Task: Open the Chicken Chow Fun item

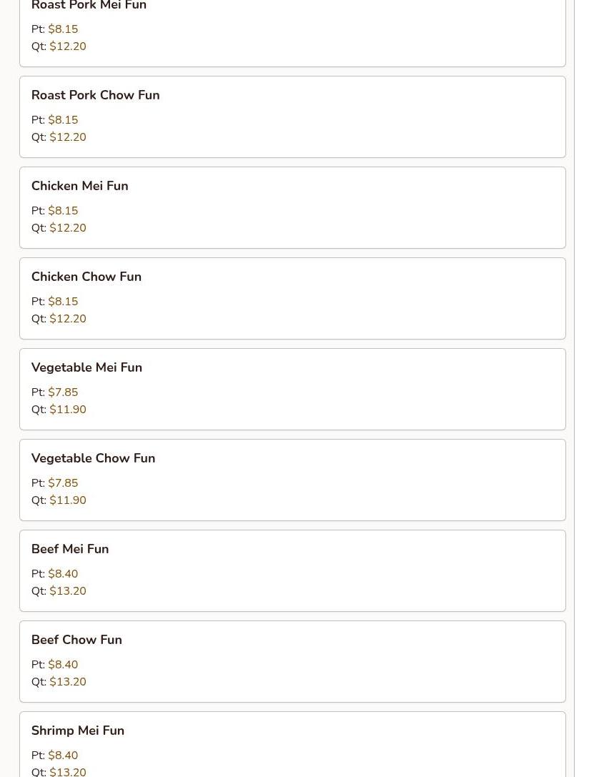Action: coord(86,277)
